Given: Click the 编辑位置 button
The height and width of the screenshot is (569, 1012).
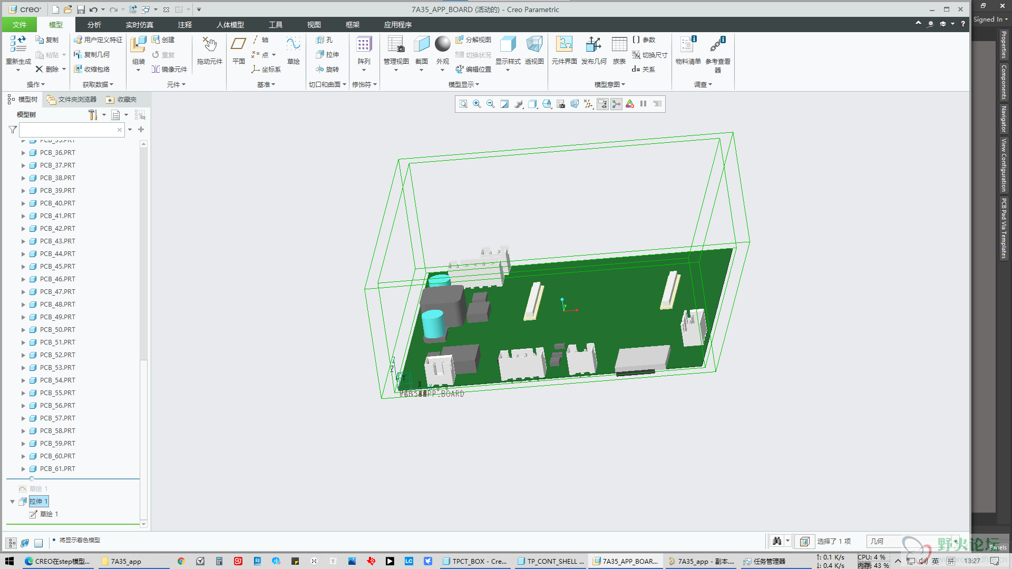Looking at the screenshot, I should pos(473,69).
